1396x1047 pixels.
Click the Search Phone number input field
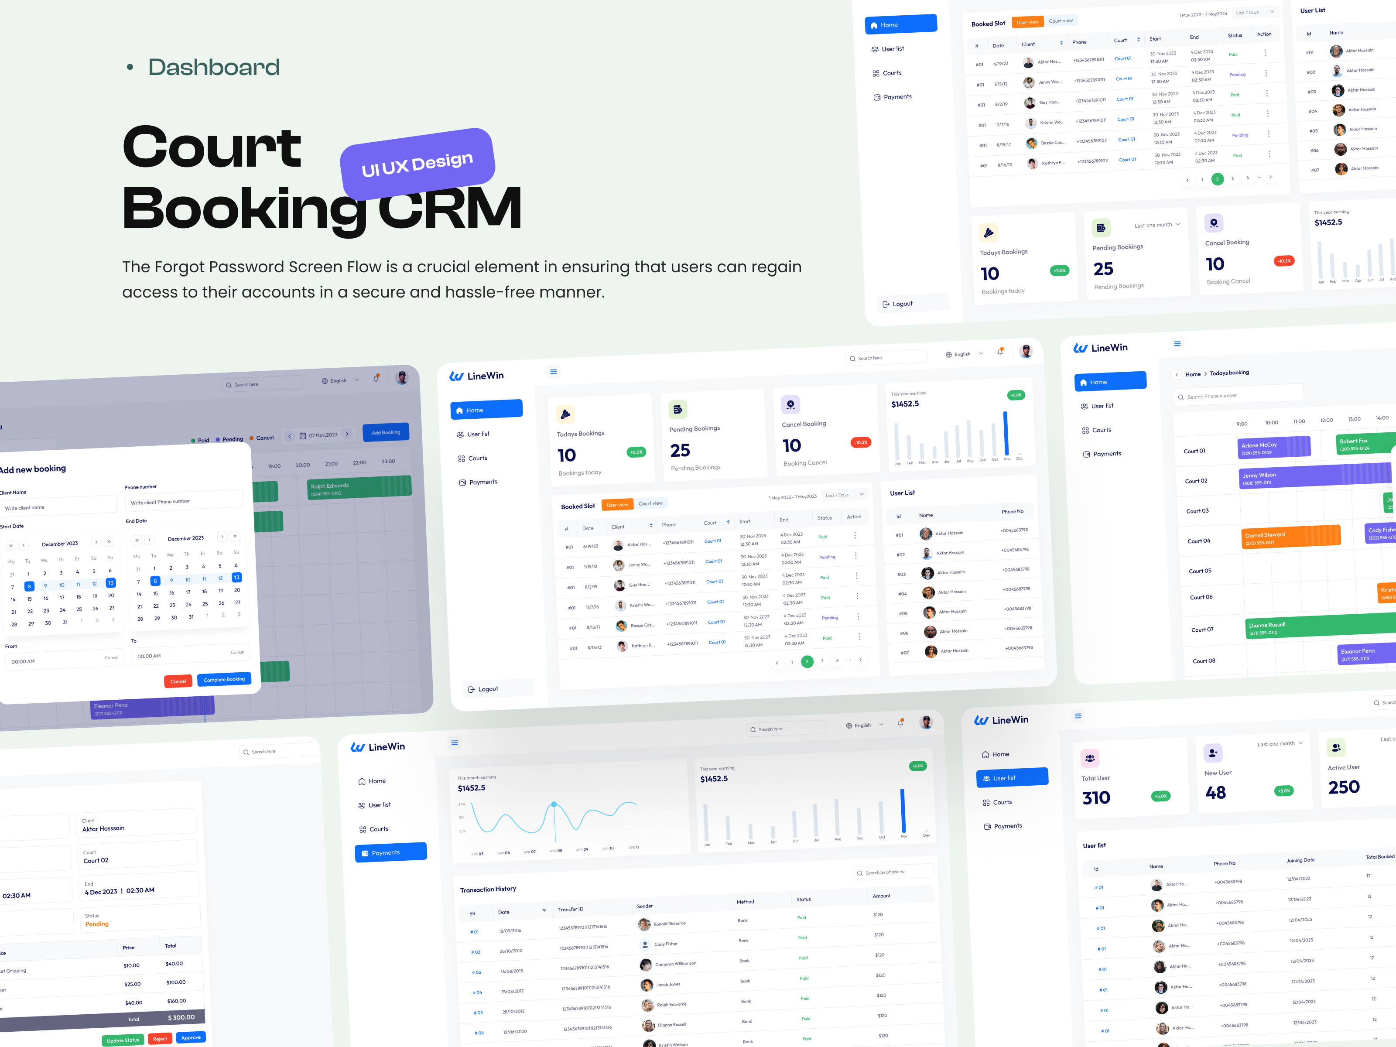[x=1237, y=396]
